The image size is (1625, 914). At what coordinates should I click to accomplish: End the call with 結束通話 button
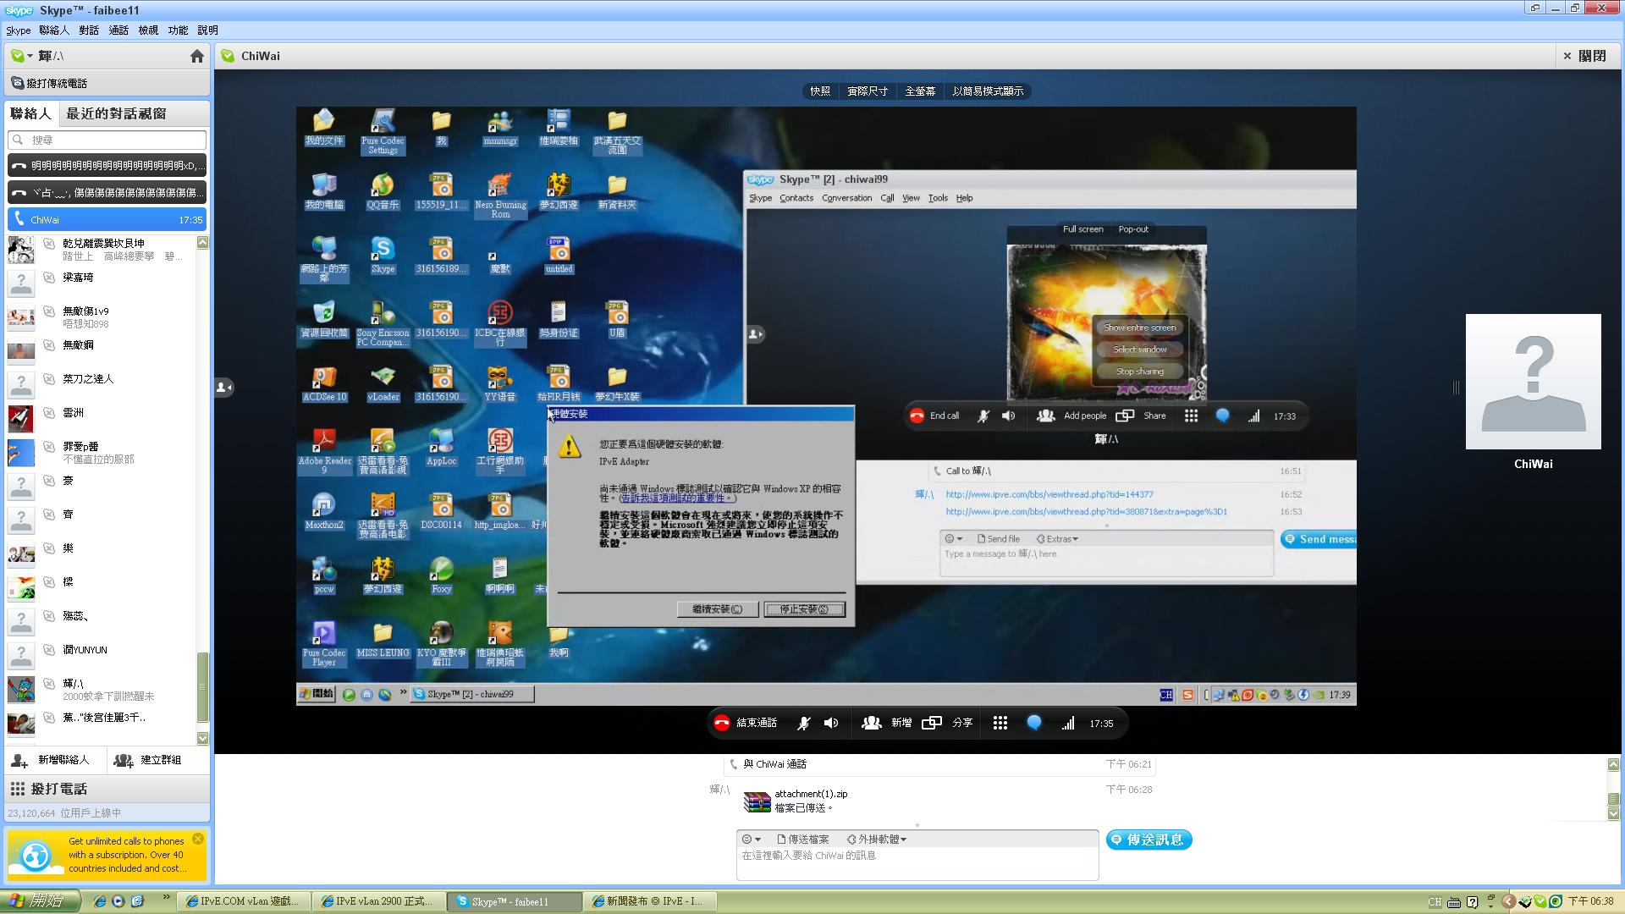point(745,723)
